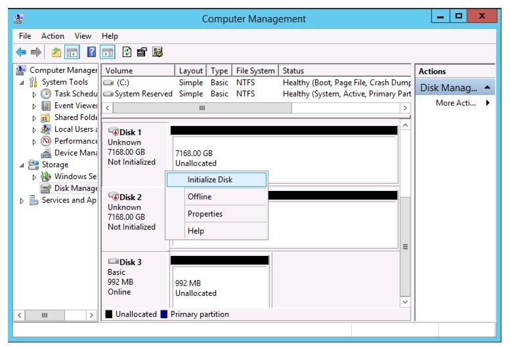Expand the Local Users node
The image size is (510, 351).
[34, 130]
